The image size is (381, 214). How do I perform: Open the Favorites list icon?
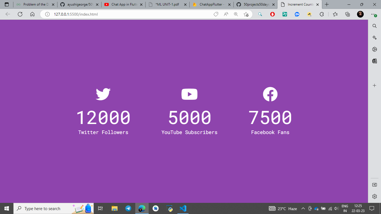[335, 14]
